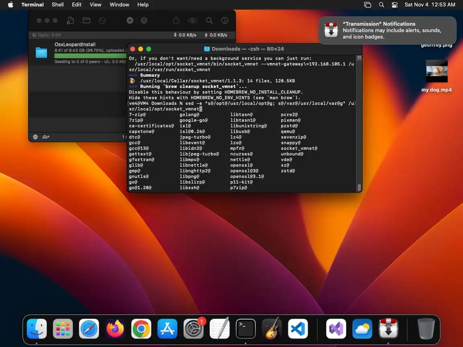
Task: Select my dog.mp4 thumbnail on desktop
Action: (x=437, y=71)
